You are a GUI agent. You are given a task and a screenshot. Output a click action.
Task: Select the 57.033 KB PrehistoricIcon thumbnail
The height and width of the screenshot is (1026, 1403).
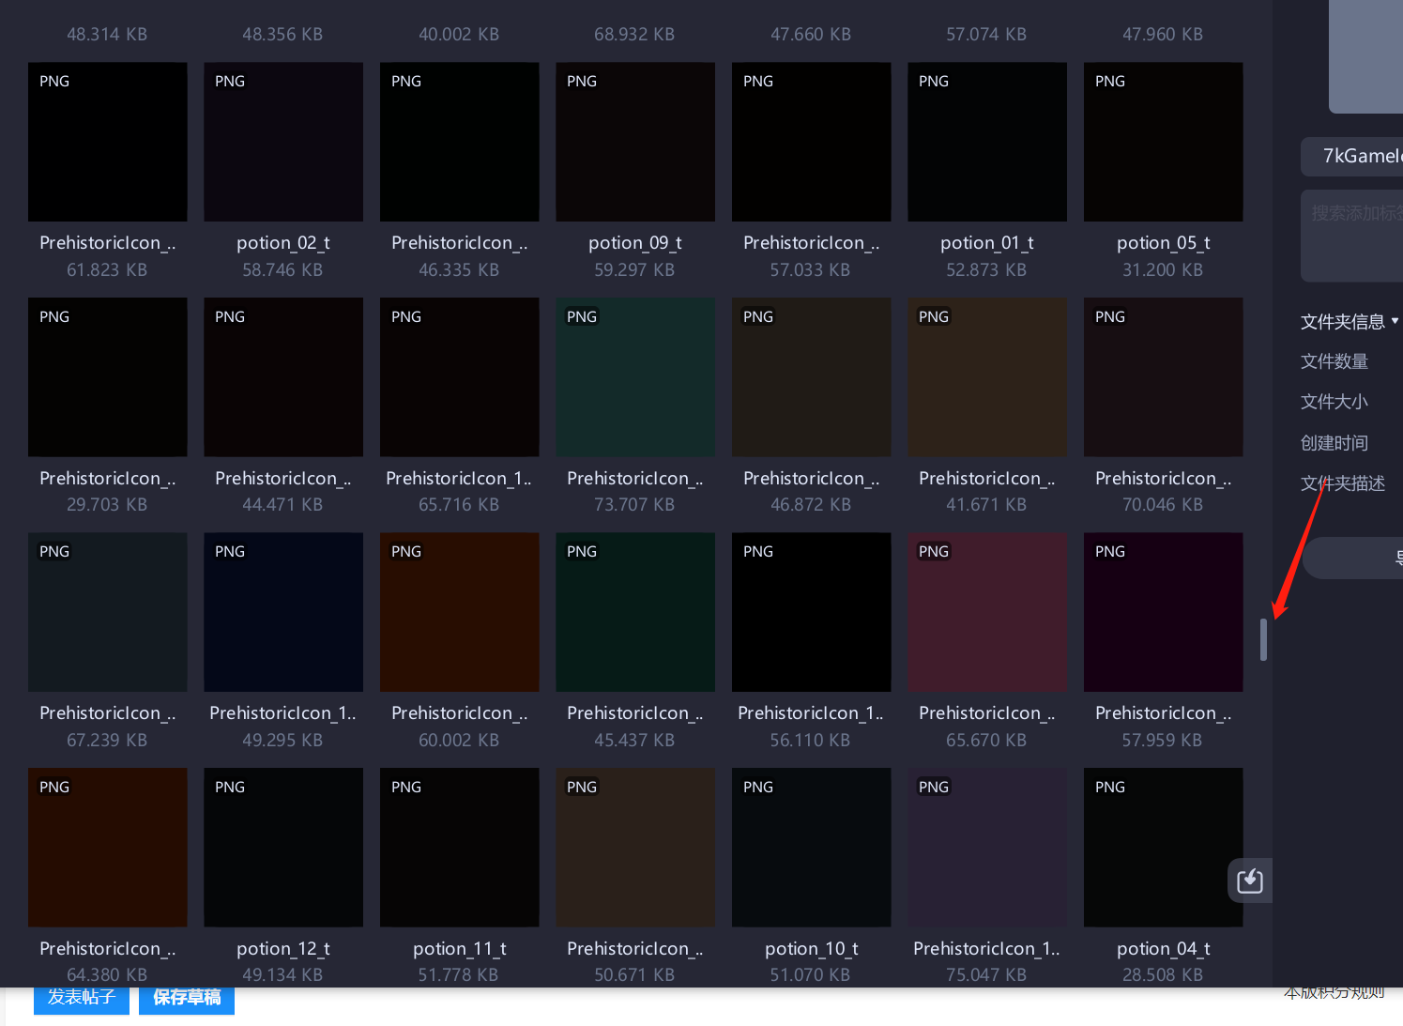pos(812,142)
